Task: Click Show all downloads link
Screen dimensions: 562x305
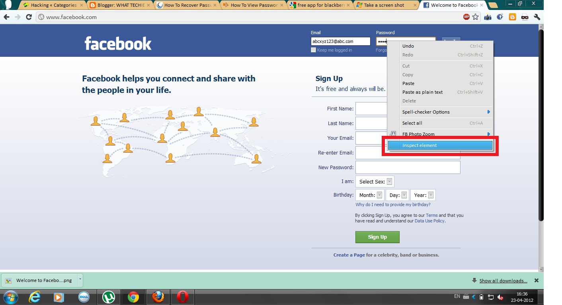Action: click(x=503, y=281)
